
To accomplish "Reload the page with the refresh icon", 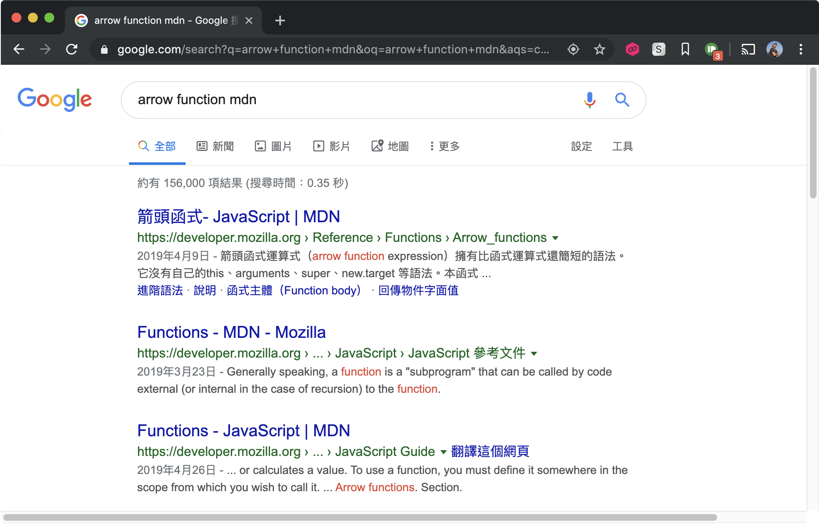I will click(x=72, y=50).
